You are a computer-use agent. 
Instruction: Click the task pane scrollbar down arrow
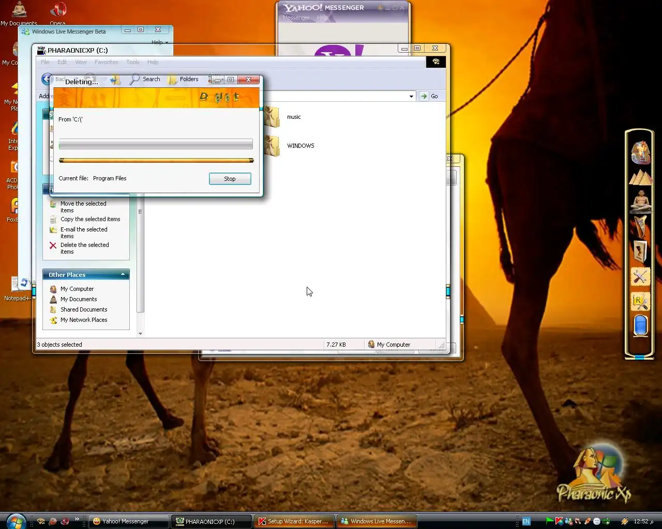pyautogui.click(x=140, y=334)
